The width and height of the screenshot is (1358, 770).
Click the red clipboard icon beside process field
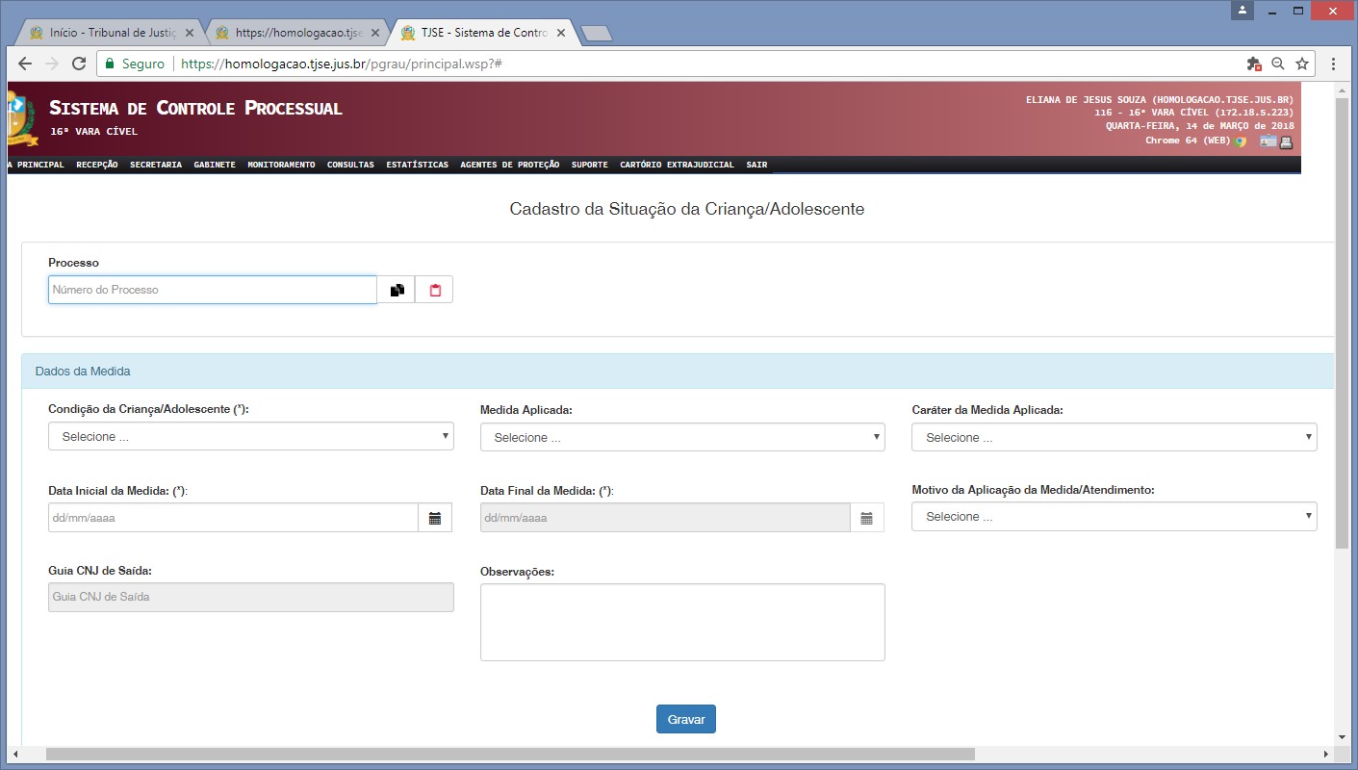pyautogui.click(x=435, y=290)
